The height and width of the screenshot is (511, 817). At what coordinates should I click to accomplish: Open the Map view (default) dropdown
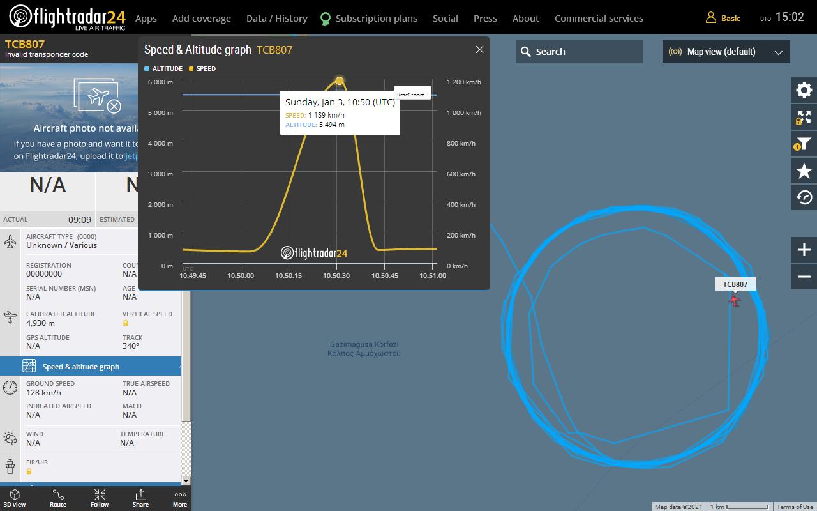[726, 52]
